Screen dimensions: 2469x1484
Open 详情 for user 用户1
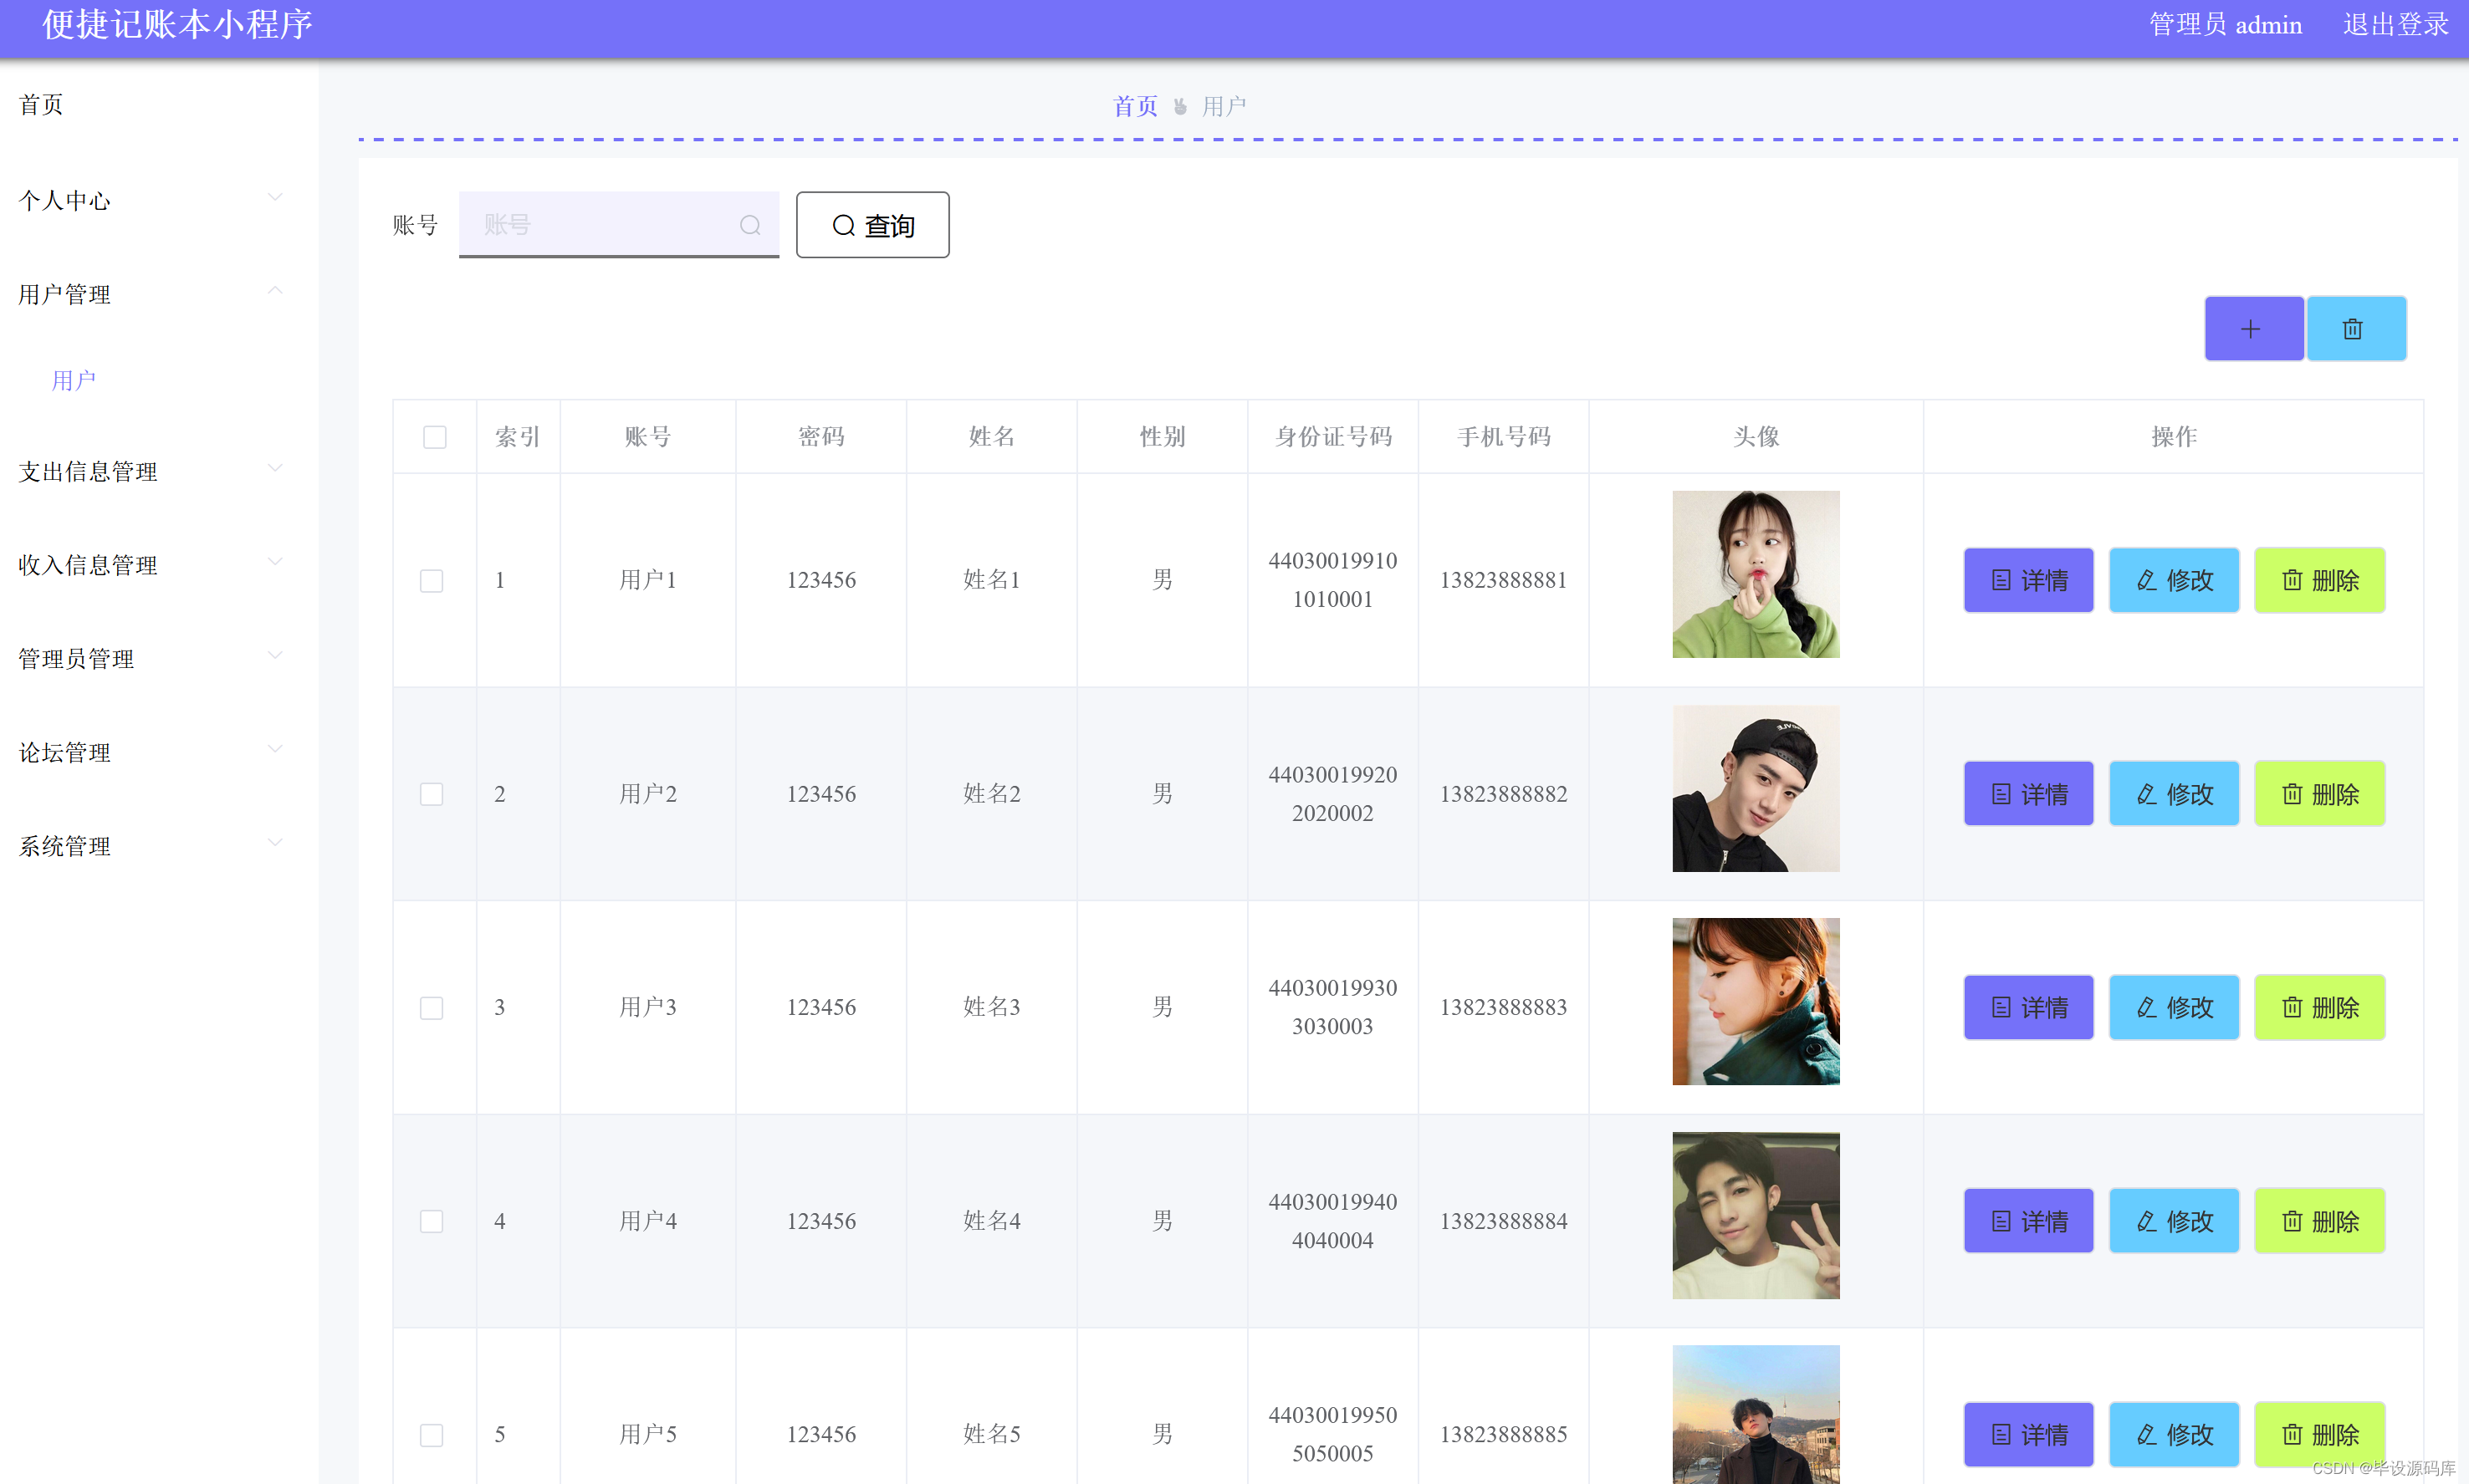pyautogui.click(x=2028, y=580)
